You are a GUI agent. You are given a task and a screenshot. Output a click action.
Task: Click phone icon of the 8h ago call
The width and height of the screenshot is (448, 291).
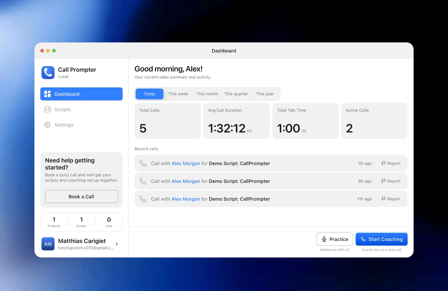143,181
